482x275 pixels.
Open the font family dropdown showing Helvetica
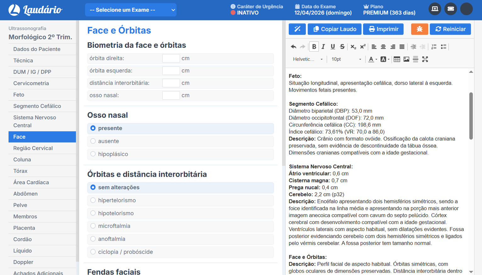click(x=307, y=59)
